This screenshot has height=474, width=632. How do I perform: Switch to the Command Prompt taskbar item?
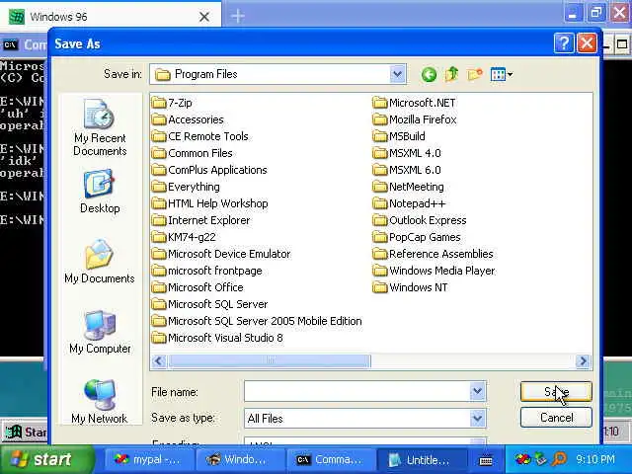[x=331, y=459]
